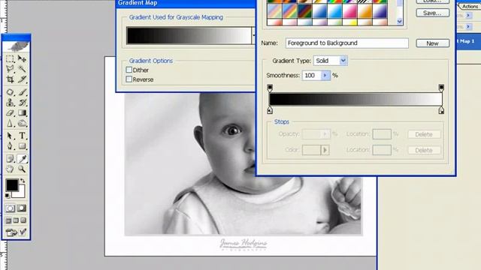Click Delete next to Color Location
The image size is (481, 270).
424,150
